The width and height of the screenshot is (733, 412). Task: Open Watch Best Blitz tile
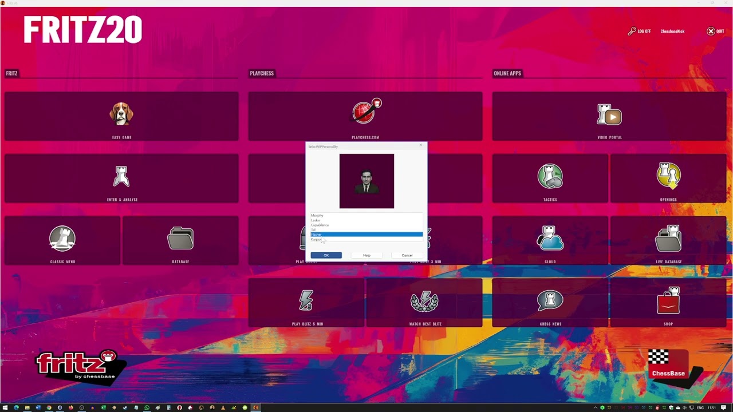[x=424, y=303]
